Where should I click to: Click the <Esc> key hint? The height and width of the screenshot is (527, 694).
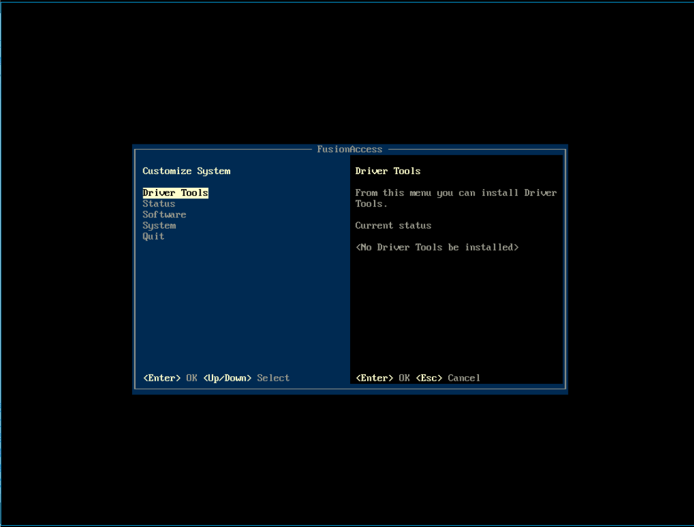[429, 378]
